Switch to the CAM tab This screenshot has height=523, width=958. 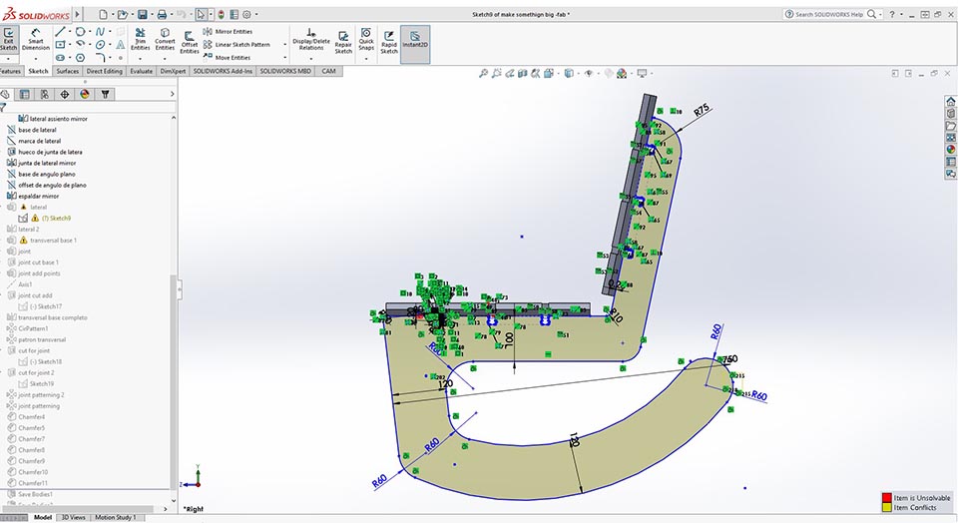pos(328,71)
